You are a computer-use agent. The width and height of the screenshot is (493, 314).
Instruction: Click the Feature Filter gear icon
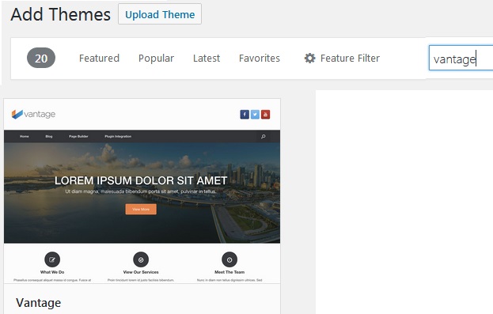(309, 59)
